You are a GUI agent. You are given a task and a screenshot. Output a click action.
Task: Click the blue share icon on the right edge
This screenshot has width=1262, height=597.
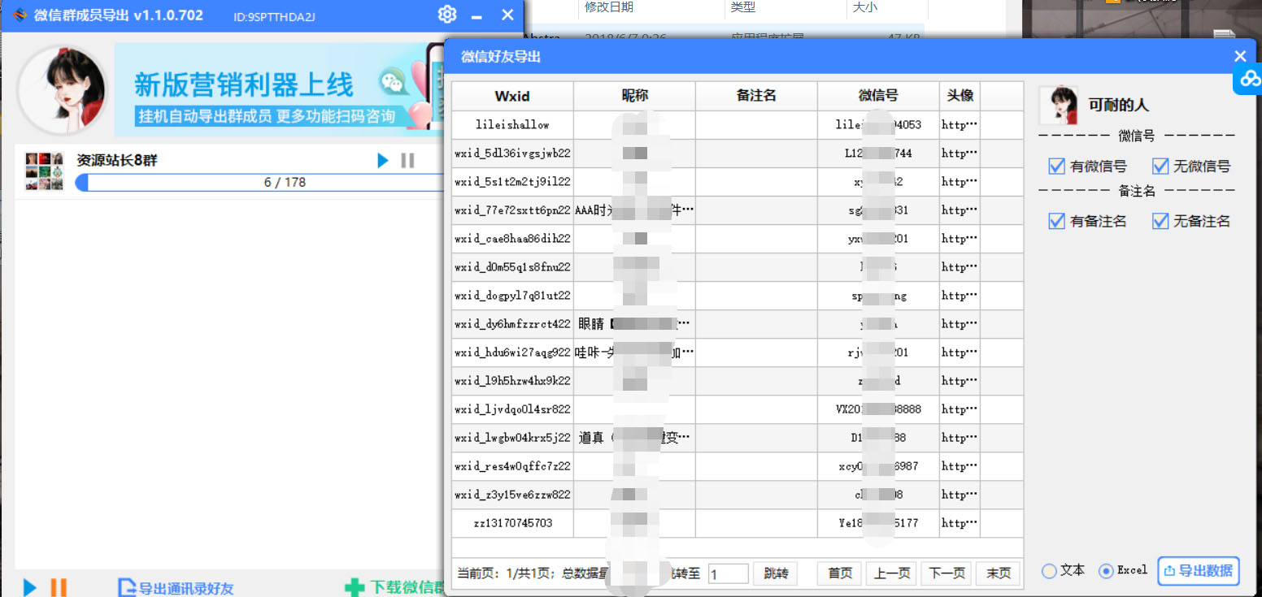[1250, 79]
